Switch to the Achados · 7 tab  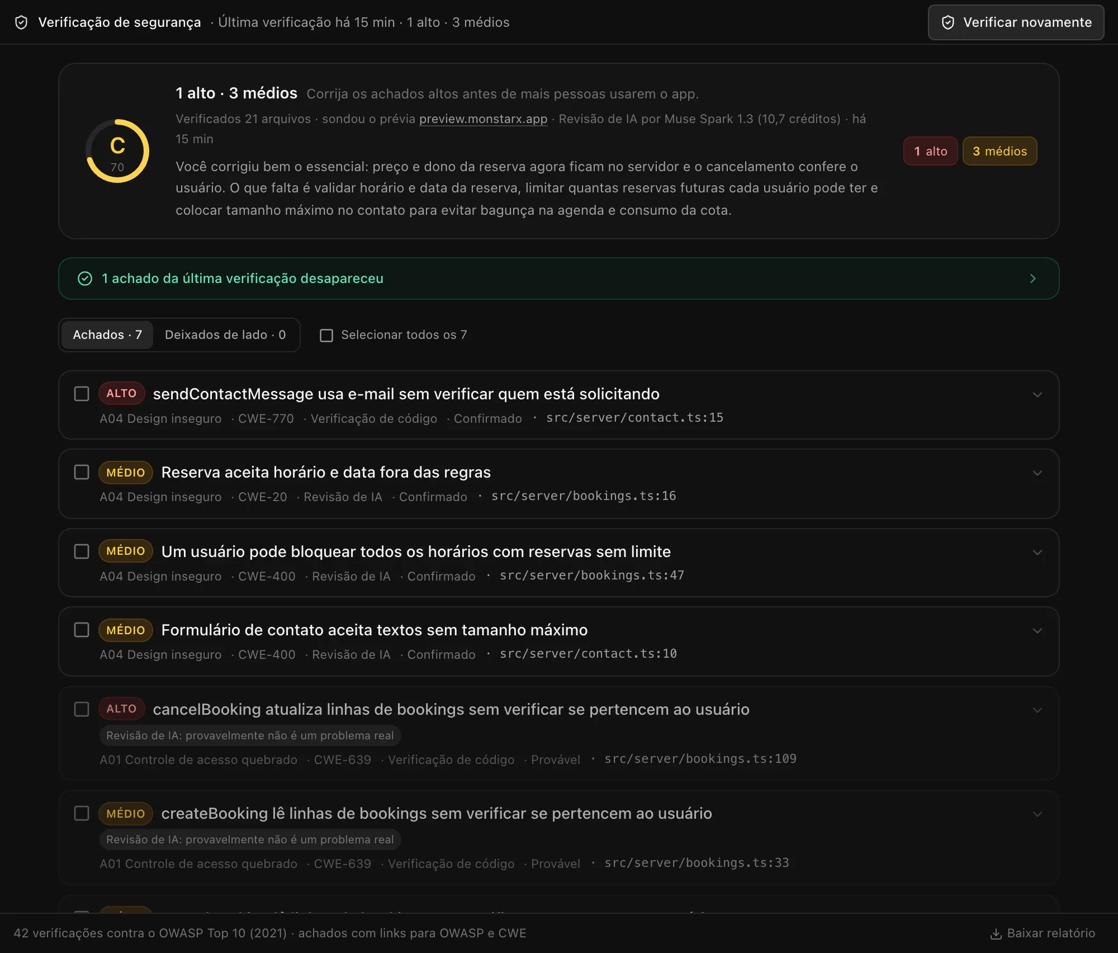(x=107, y=335)
